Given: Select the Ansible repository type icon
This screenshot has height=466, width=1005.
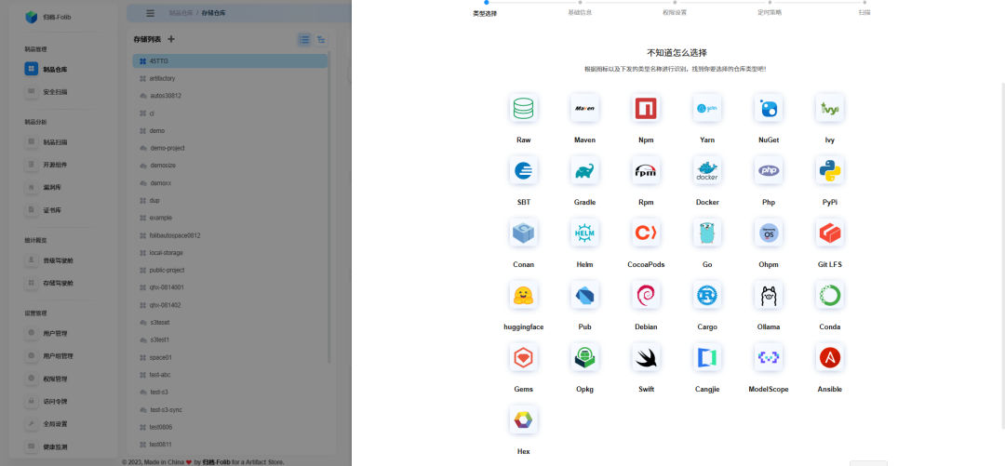Looking at the screenshot, I should click(830, 357).
